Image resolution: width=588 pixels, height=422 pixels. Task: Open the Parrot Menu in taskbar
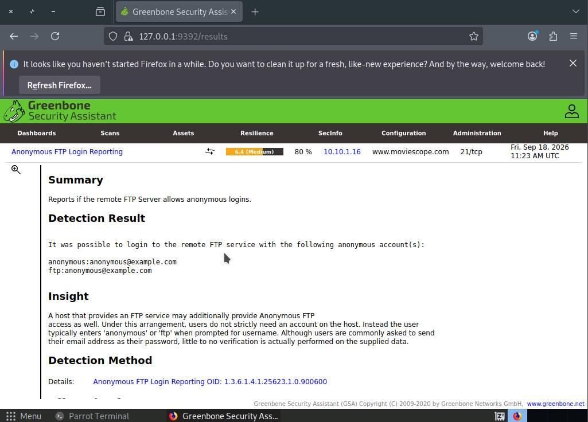coord(24,416)
